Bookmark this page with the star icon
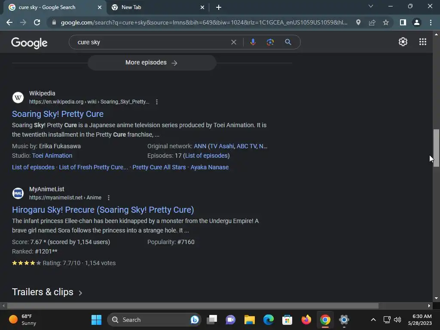This screenshot has width=440, height=330. 386,22
